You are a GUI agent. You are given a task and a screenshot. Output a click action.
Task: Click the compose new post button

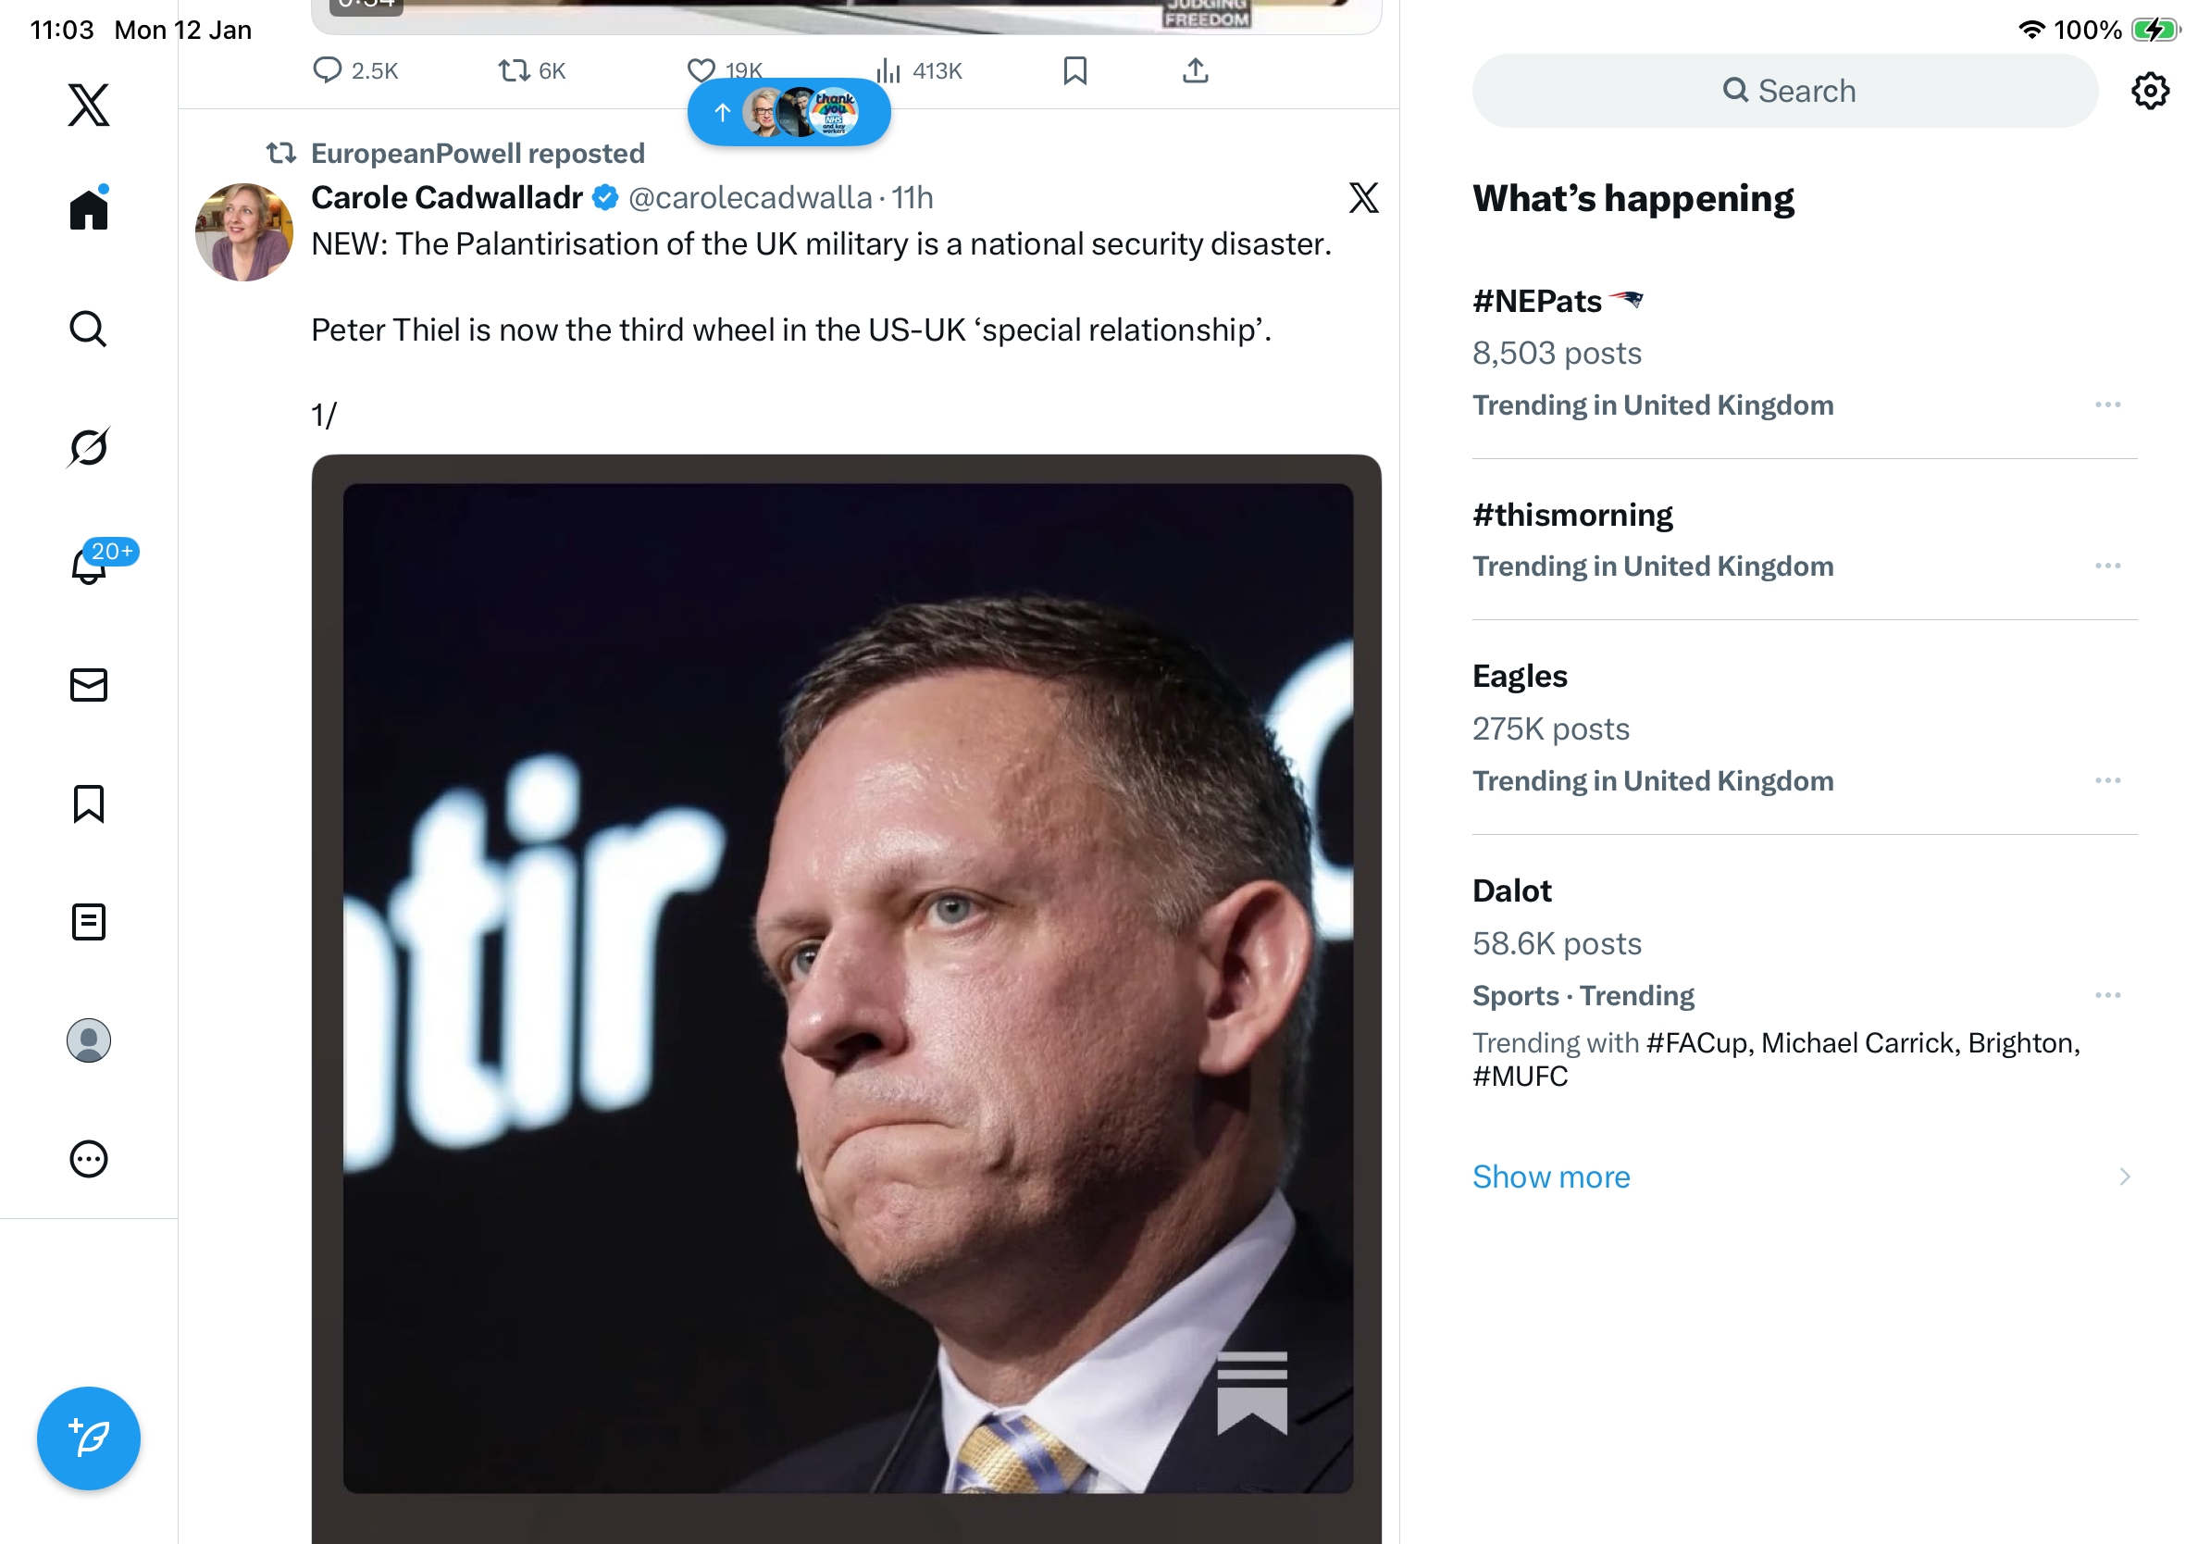pyautogui.click(x=89, y=1438)
